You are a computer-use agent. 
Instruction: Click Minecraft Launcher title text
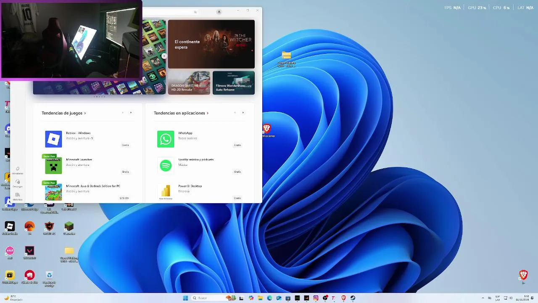click(79, 159)
